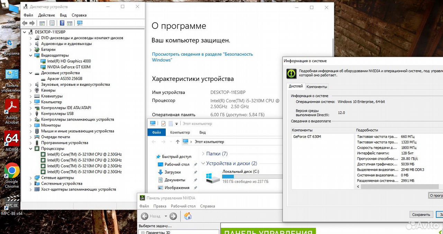Open the blue Файл tab in Explorer
This screenshot has height=234, width=443.
pyautogui.click(x=156, y=132)
